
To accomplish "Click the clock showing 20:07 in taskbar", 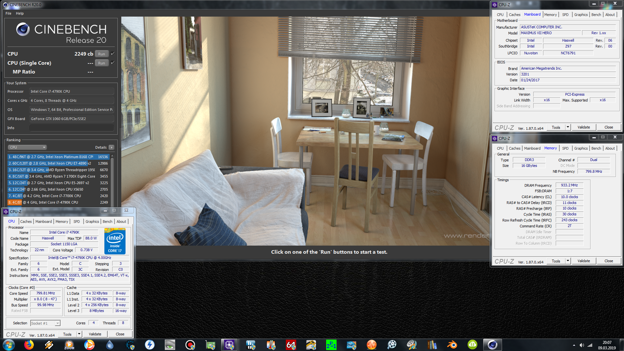I will click(607, 343).
